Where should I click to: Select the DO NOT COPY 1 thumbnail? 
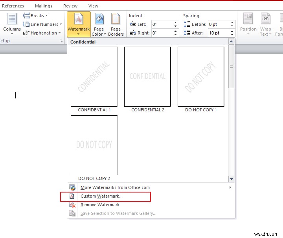click(x=201, y=77)
